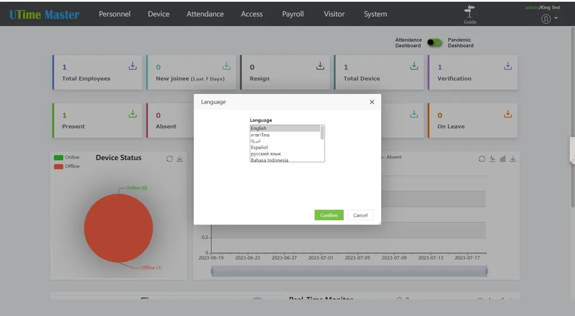This screenshot has height=316, width=575.
Task: Click the Verification card download icon
Action: (x=508, y=66)
